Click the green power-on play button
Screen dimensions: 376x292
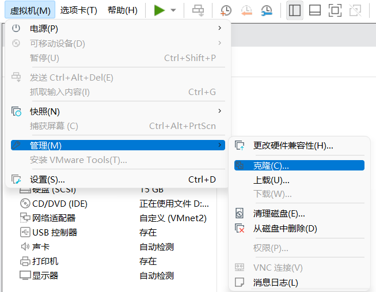[x=159, y=10]
